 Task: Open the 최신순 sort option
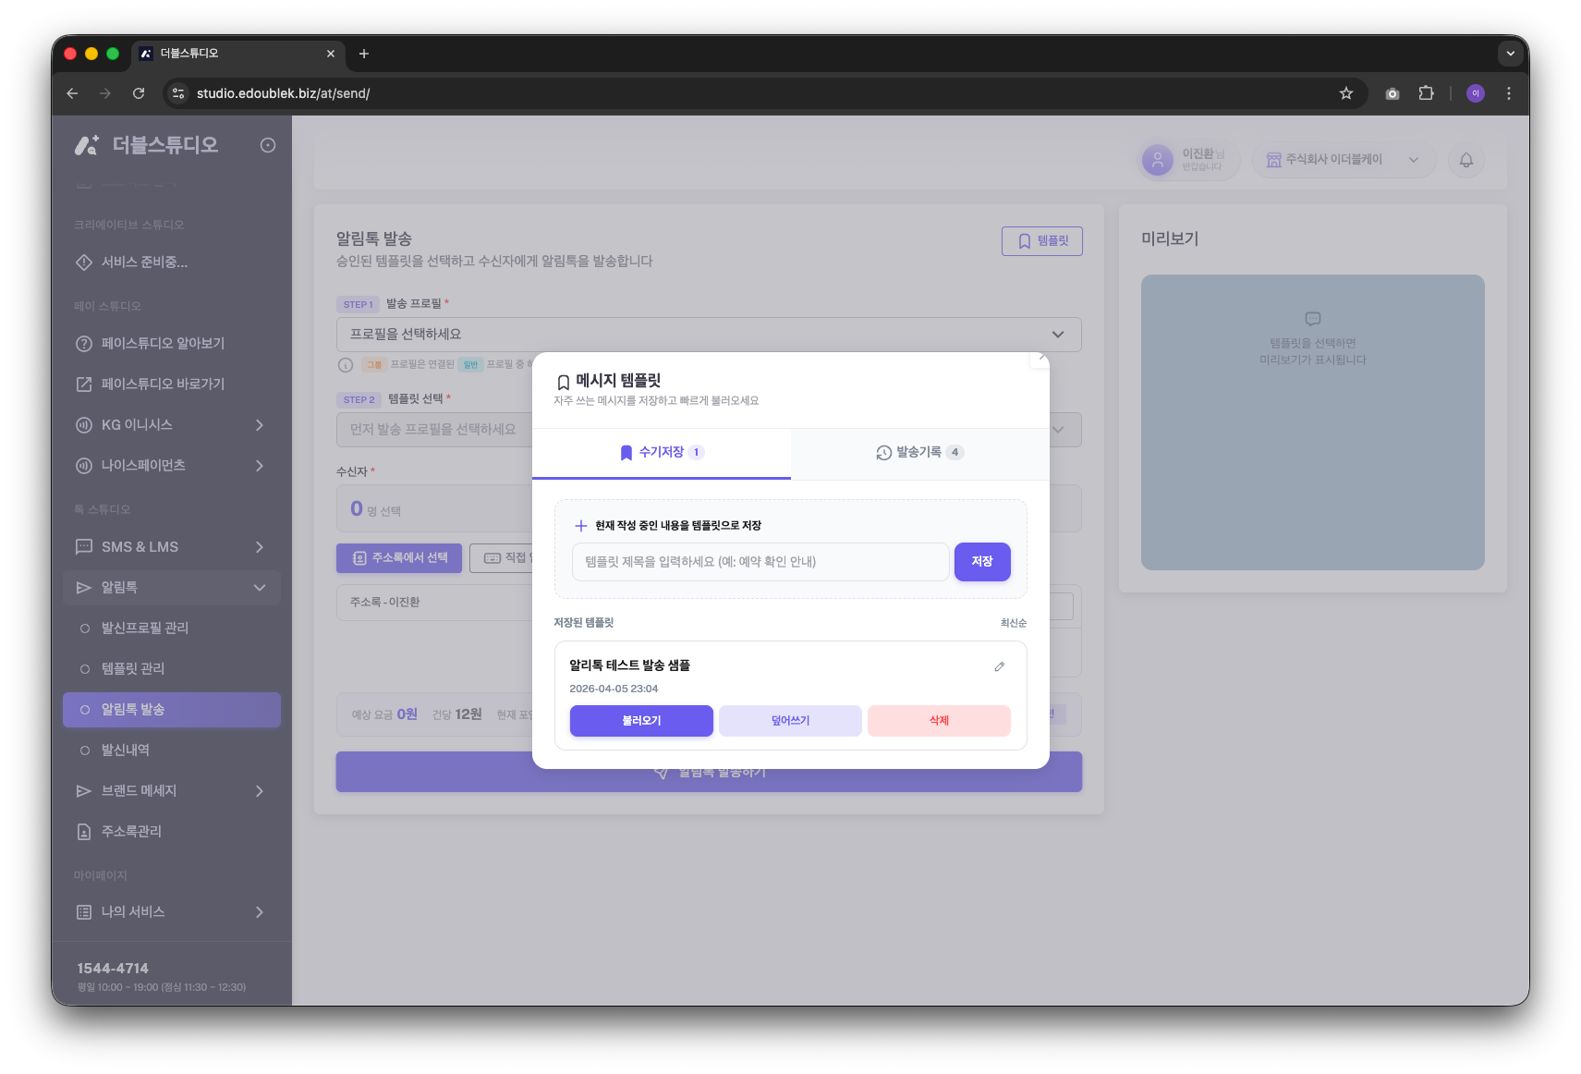click(1014, 623)
